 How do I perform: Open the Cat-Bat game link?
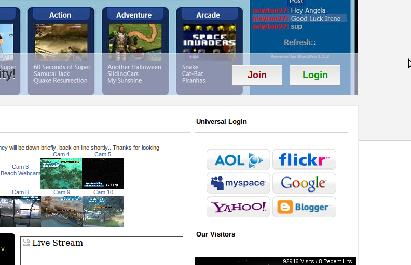pos(193,74)
